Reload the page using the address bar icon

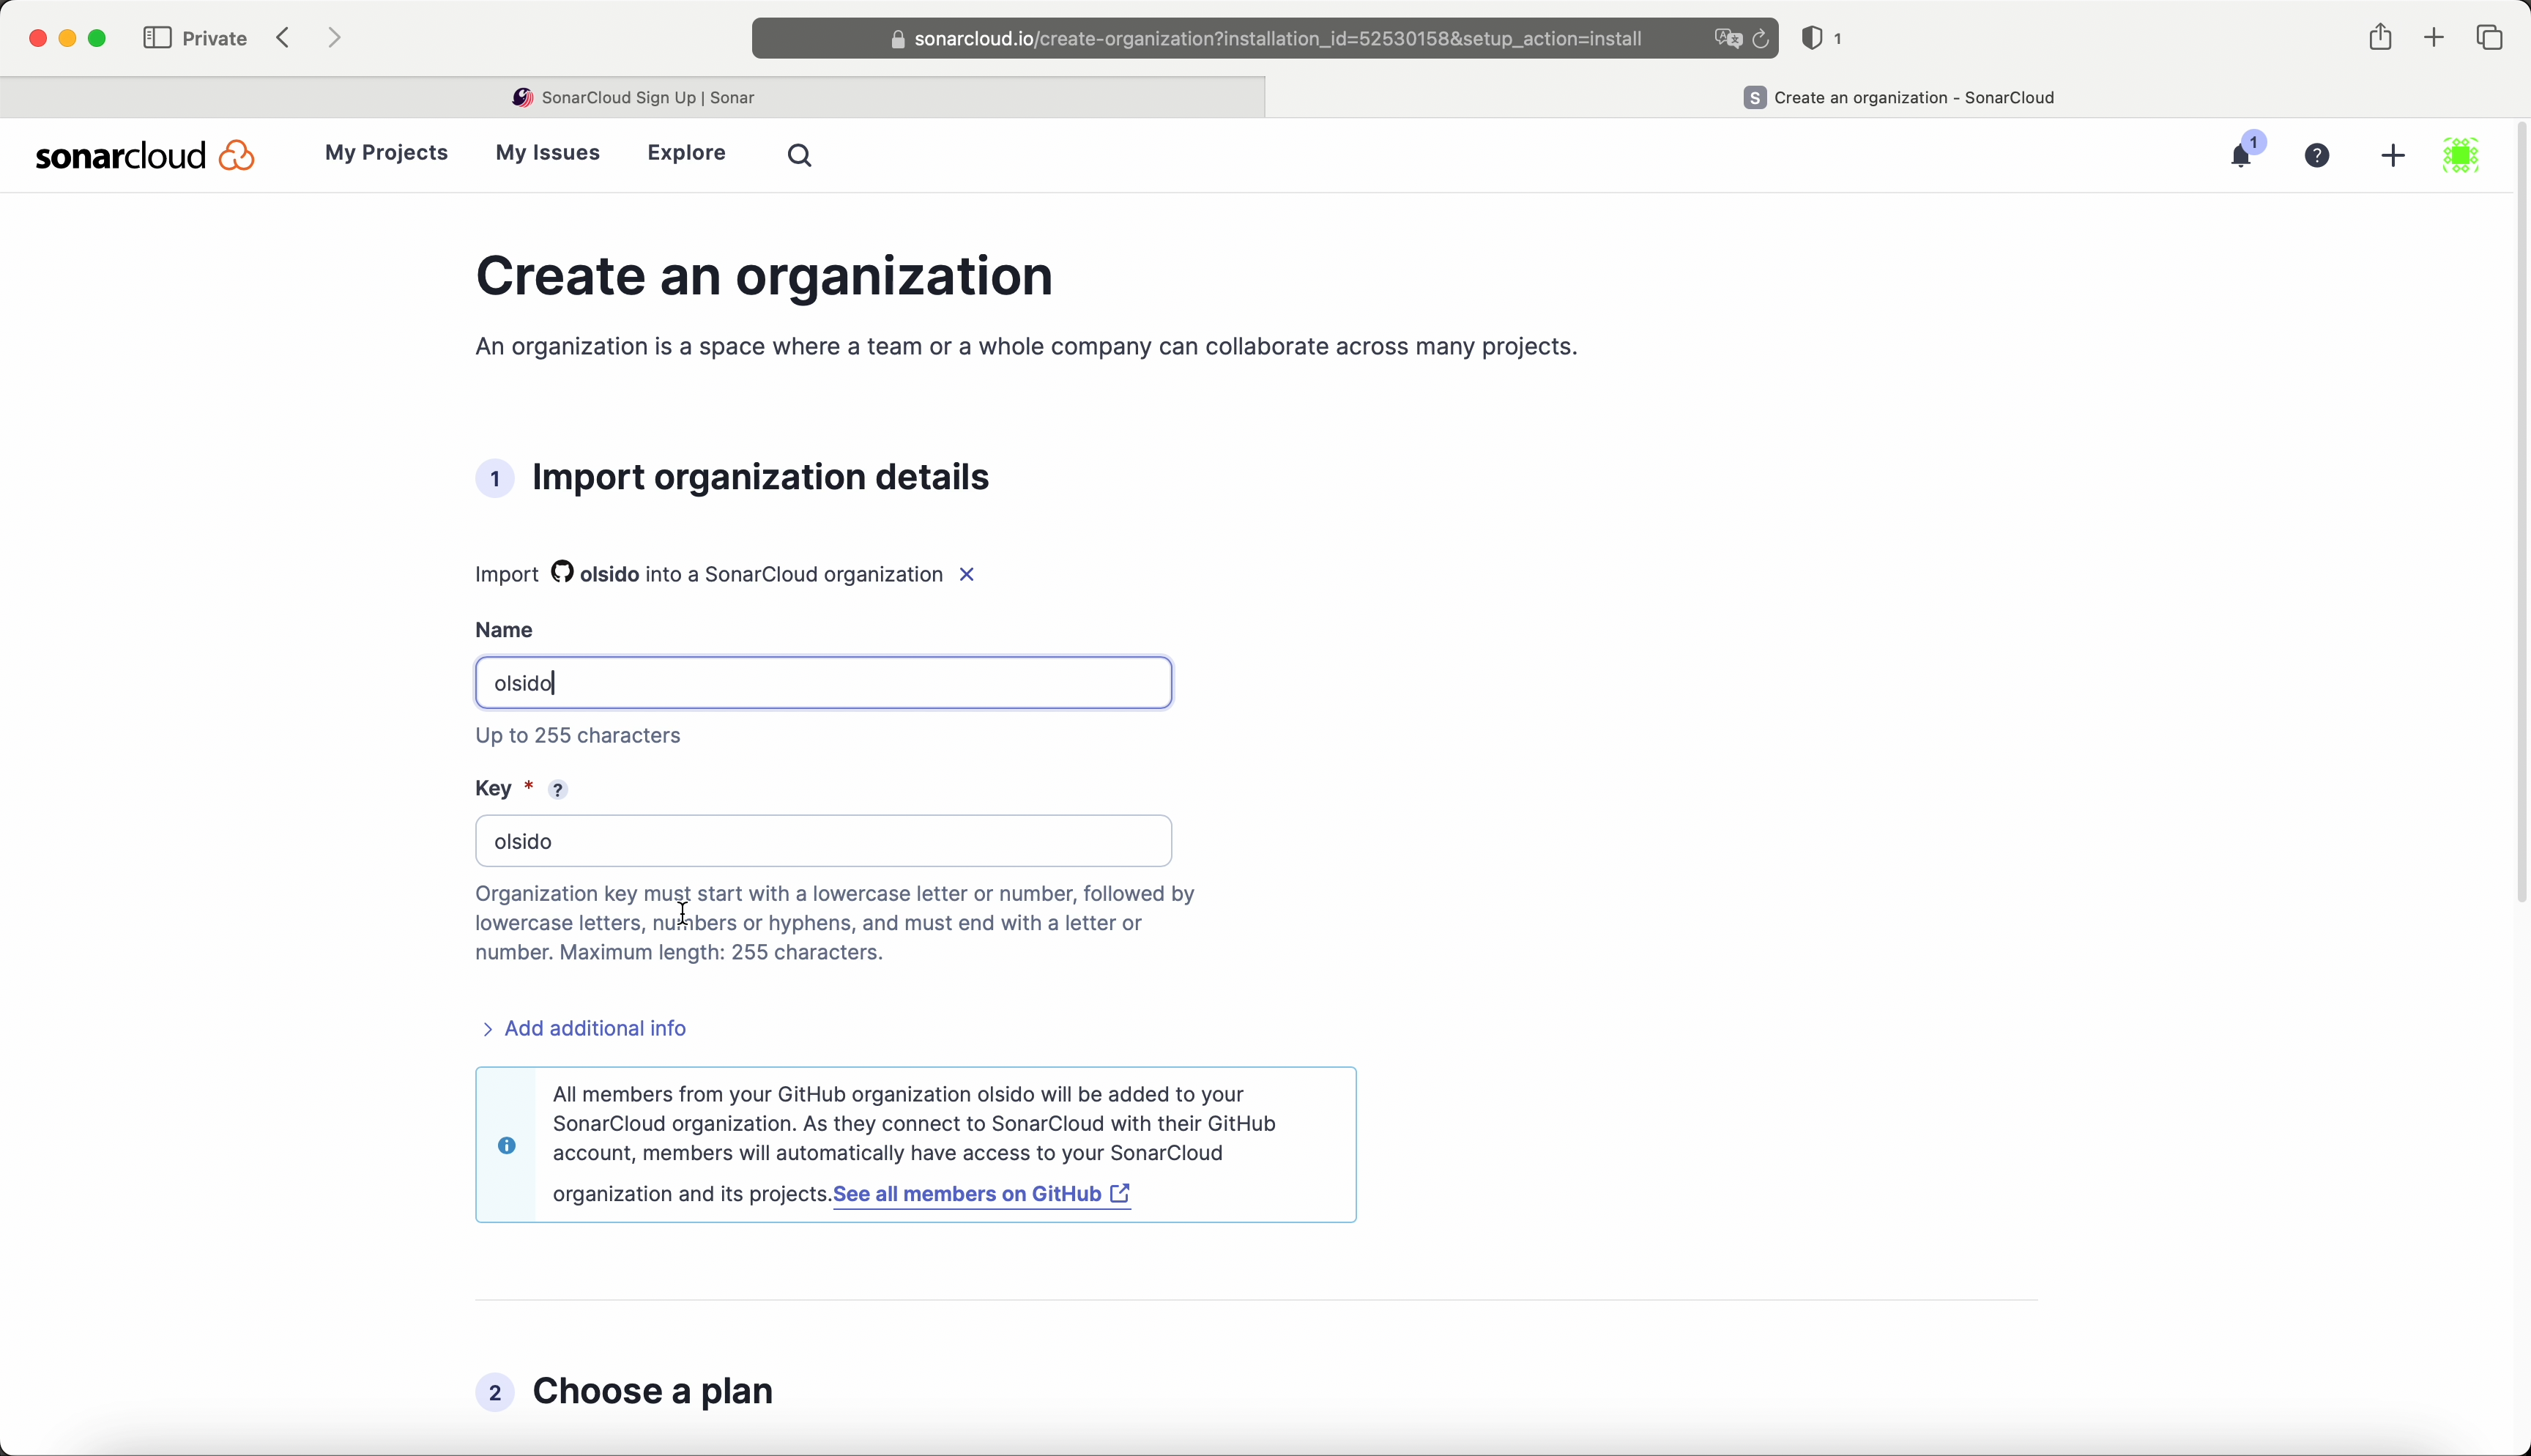(x=1761, y=39)
